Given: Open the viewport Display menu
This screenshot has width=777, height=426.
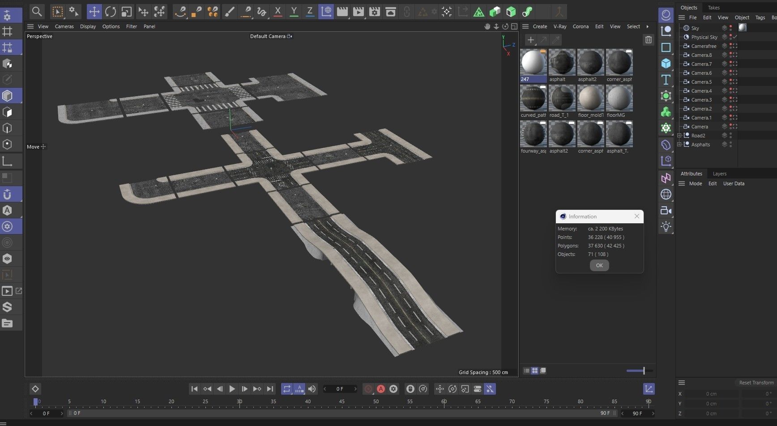Looking at the screenshot, I should tap(88, 26).
